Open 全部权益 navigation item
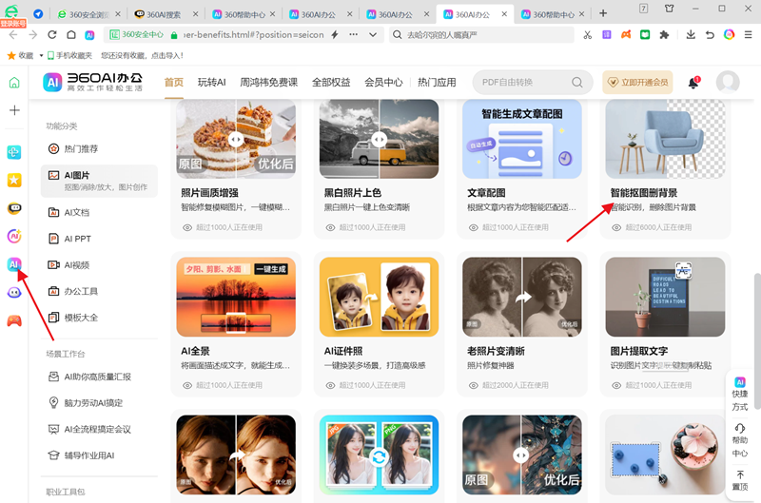The height and width of the screenshot is (503, 761). pyautogui.click(x=331, y=83)
